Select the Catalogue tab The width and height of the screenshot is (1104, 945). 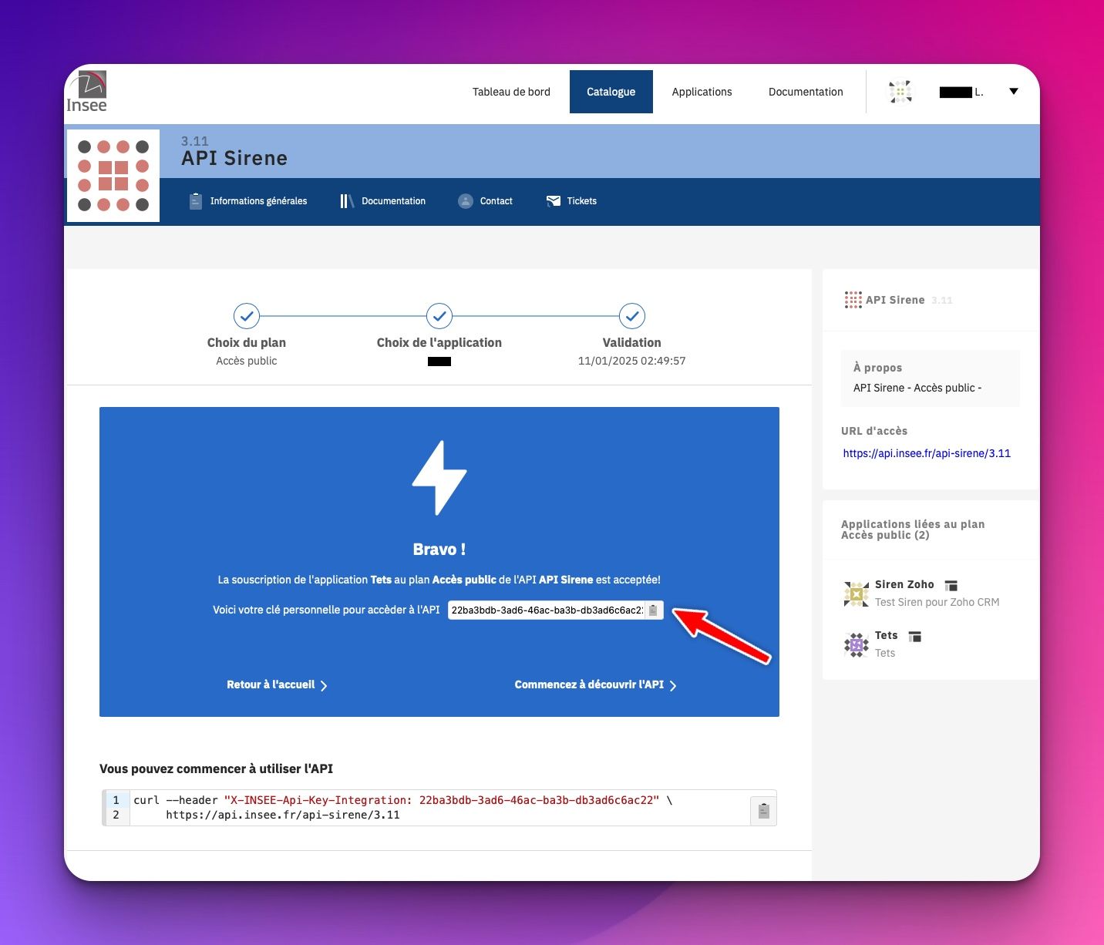coord(611,92)
